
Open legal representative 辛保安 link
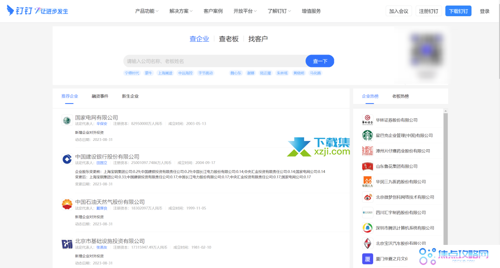pyautogui.click(x=102, y=123)
